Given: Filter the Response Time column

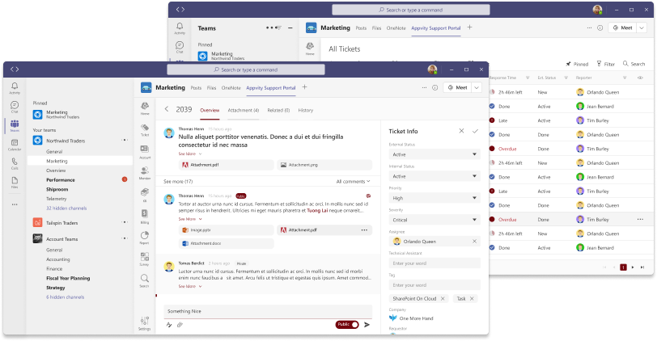Looking at the screenshot, I should (528, 78).
